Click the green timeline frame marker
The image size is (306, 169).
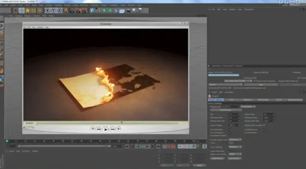[7, 141]
